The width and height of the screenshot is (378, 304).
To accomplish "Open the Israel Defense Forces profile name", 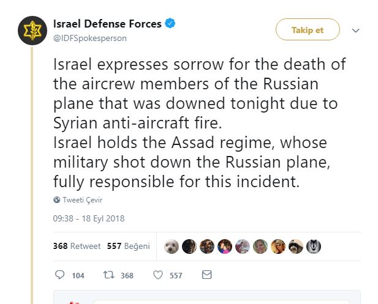I will point(107,24).
